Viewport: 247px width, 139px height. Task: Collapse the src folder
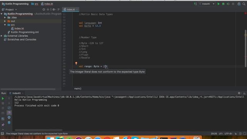(x=5, y=25)
